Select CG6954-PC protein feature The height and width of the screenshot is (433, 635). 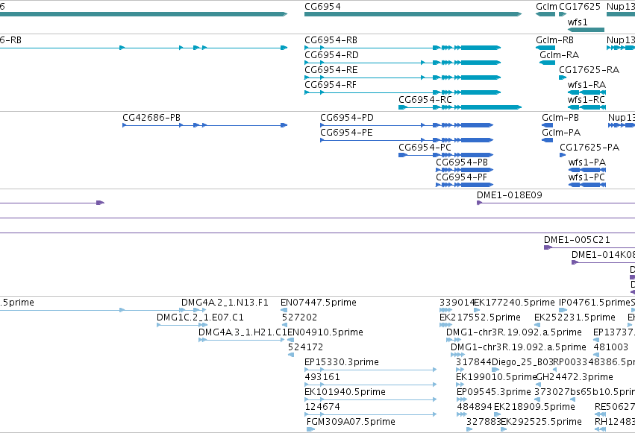(x=446, y=155)
